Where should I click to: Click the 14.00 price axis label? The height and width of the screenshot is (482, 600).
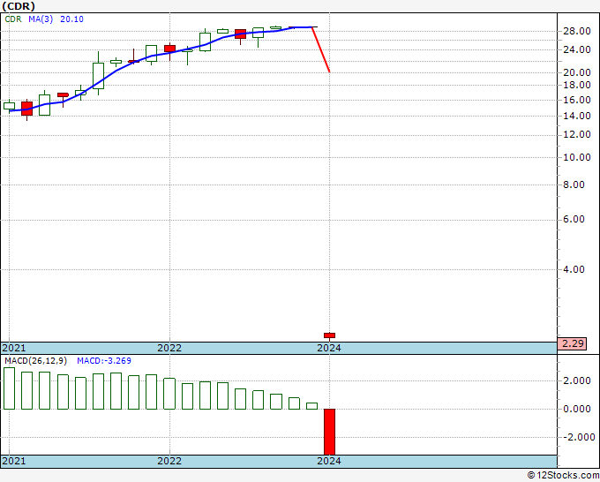[x=577, y=116]
